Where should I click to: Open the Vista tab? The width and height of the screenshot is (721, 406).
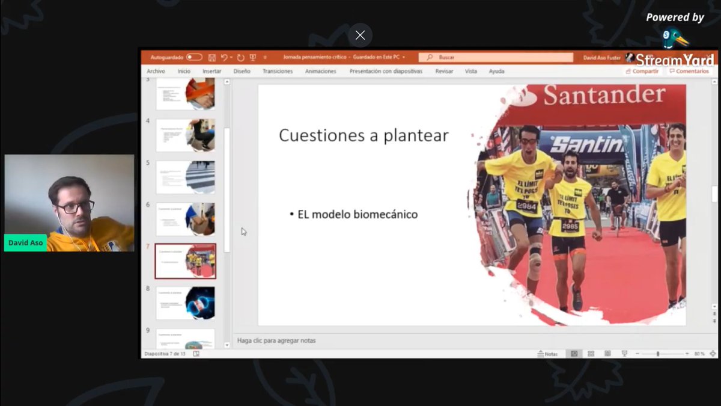tap(471, 71)
